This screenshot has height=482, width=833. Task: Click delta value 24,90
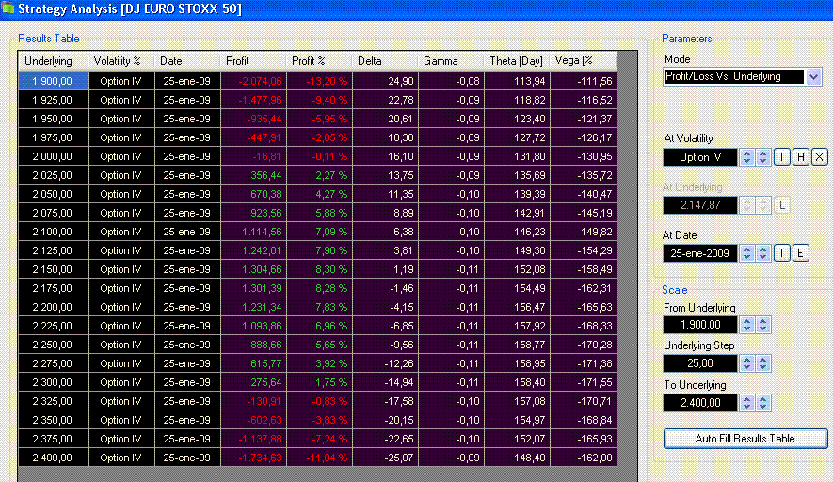click(x=385, y=81)
